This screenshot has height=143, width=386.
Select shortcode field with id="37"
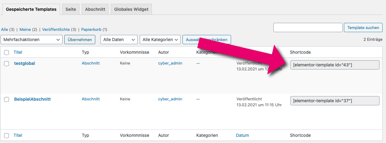pyautogui.click(x=335, y=101)
